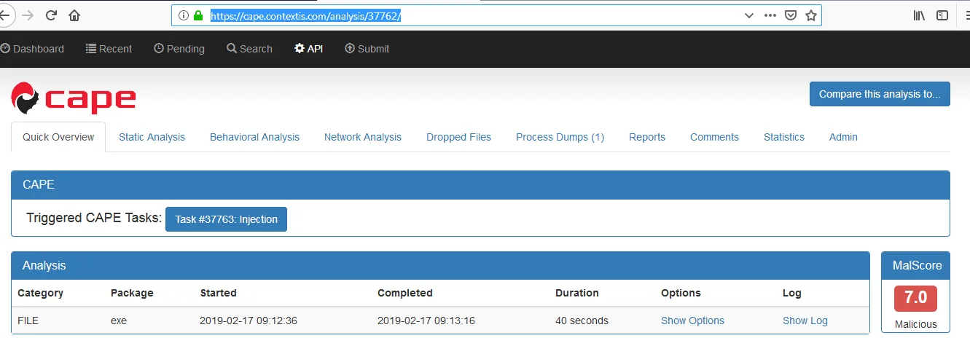Open the Admin tab
This screenshot has width=970, height=346.
843,137
